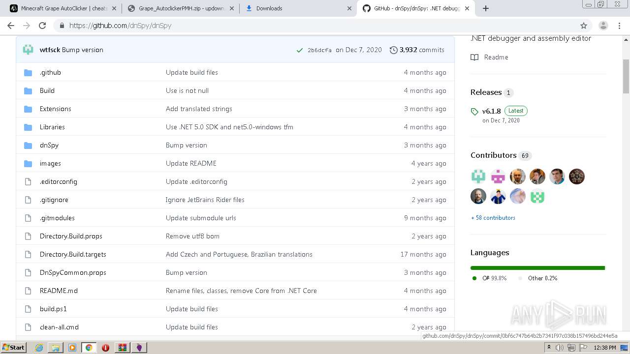Click the release tag icon
The height and width of the screenshot is (354, 630).
tap(474, 112)
